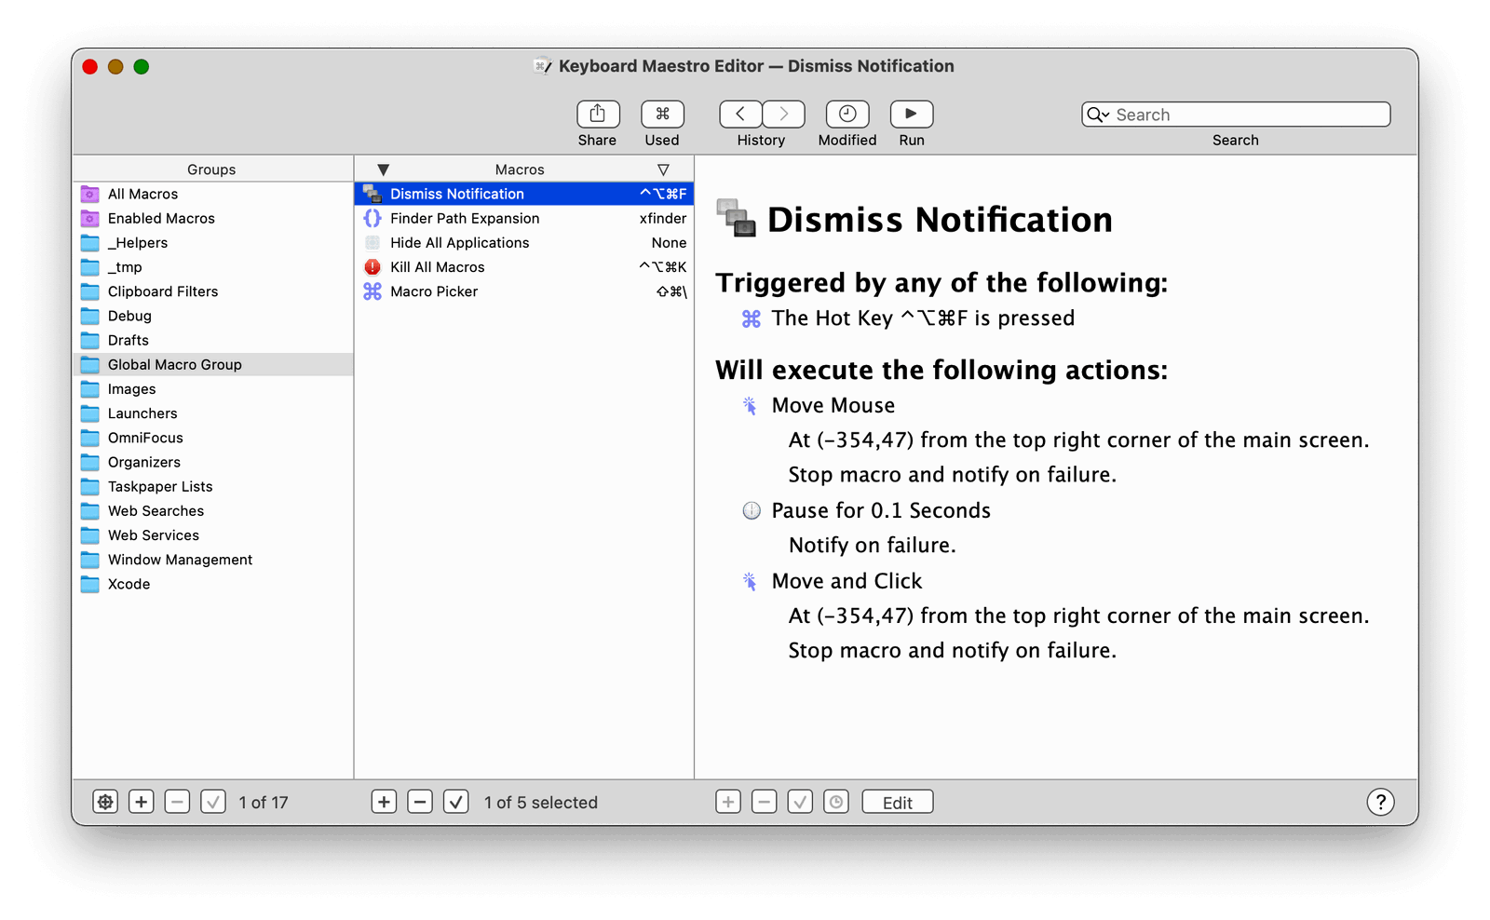This screenshot has height=920, width=1490.
Task: Toggle enable checkmark for actions
Action: coord(800,802)
